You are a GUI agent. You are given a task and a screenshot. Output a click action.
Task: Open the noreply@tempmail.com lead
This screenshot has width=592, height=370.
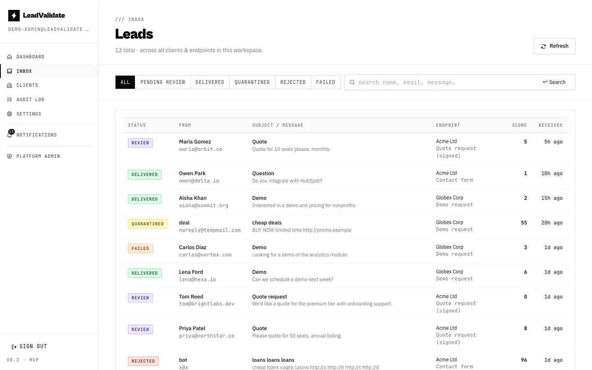[x=345, y=227]
